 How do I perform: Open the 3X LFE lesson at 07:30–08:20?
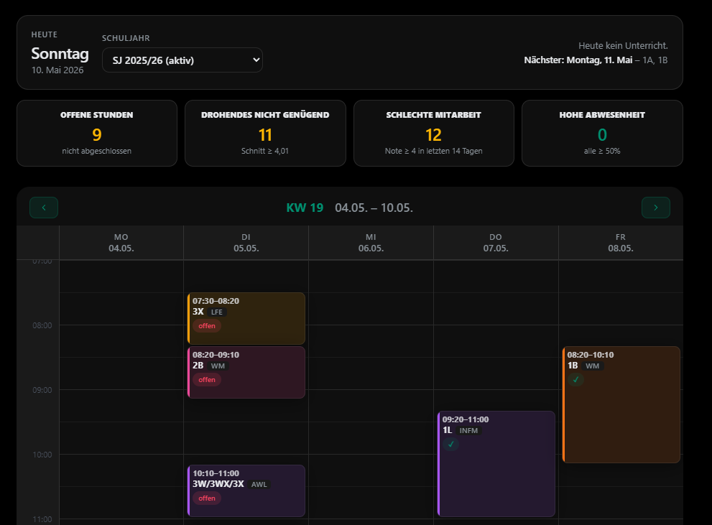click(x=246, y=319)
